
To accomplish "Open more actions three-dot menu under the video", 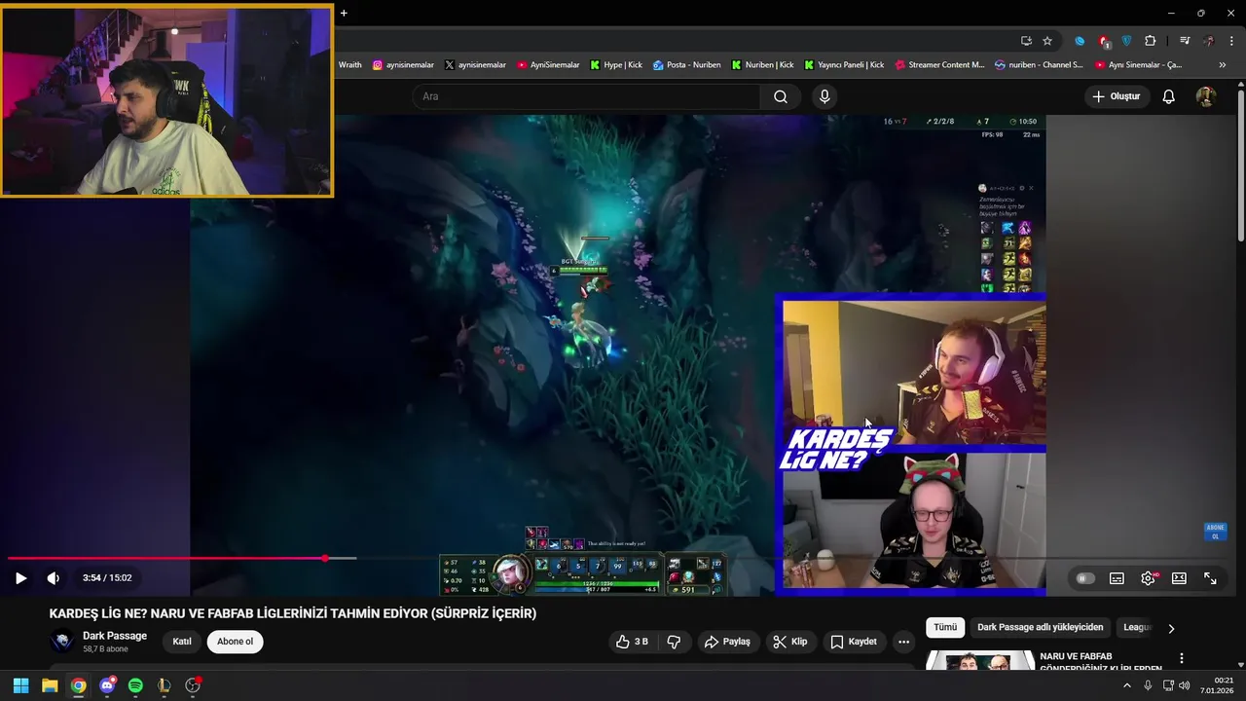I will [903, 642].
